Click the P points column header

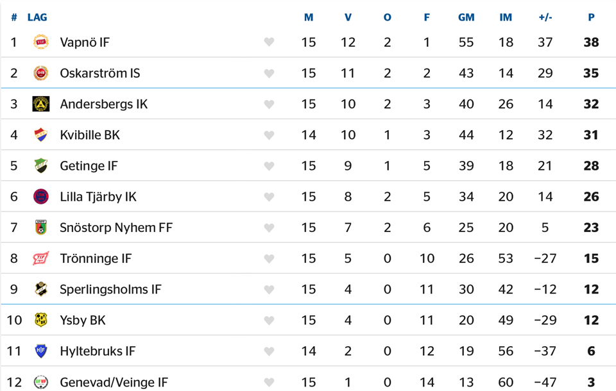(x=591, y=17)
